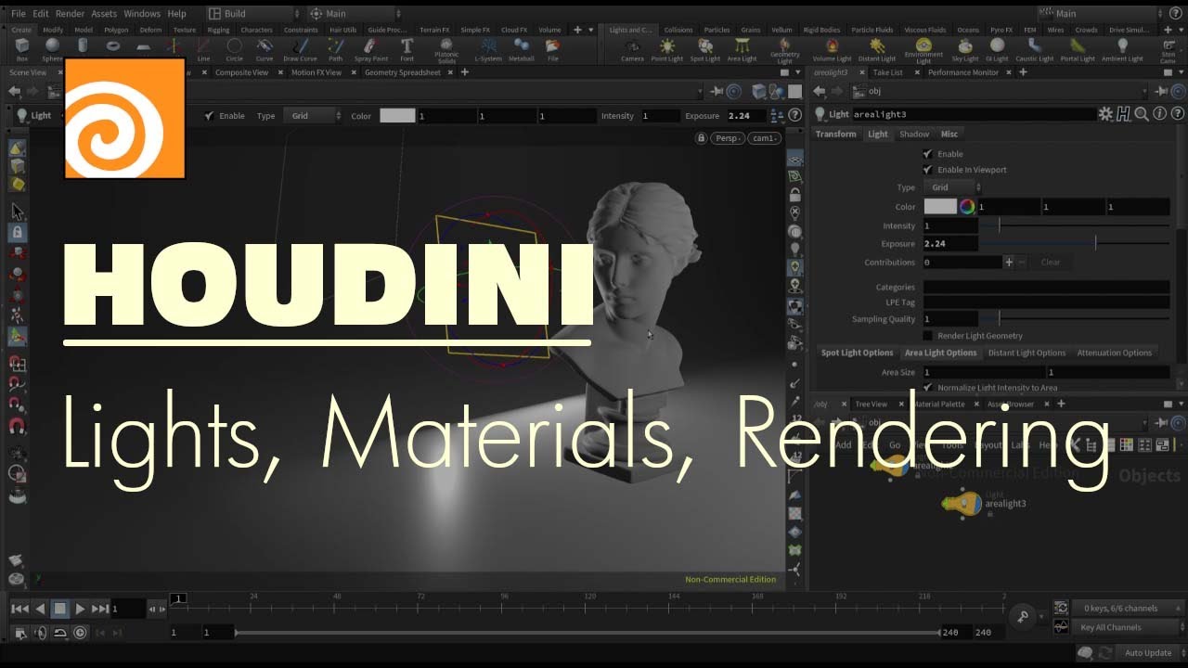Switch to the Shadow parameter tab

pyautogui.click(x=914, y=135)
